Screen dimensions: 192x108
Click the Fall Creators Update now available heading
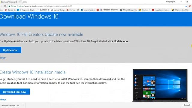(41, 34)
